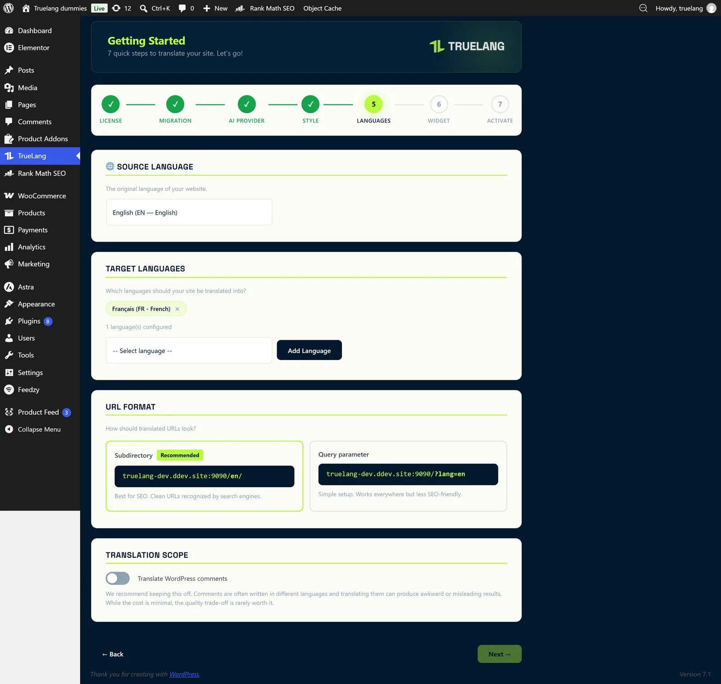Open the search magnifier icon in admin bar

click(144, 8)
